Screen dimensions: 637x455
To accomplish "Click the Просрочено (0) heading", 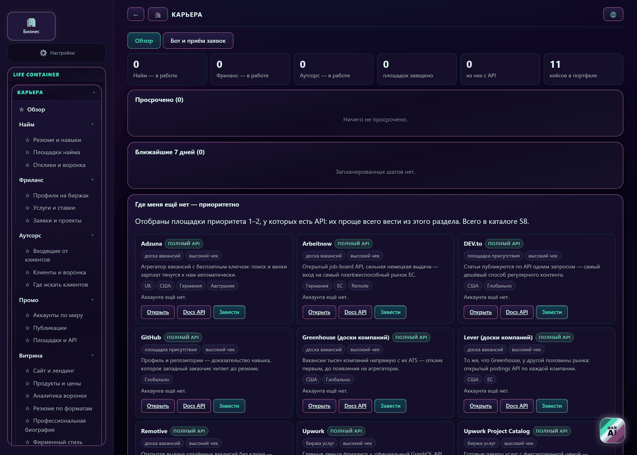I will 159,100.
